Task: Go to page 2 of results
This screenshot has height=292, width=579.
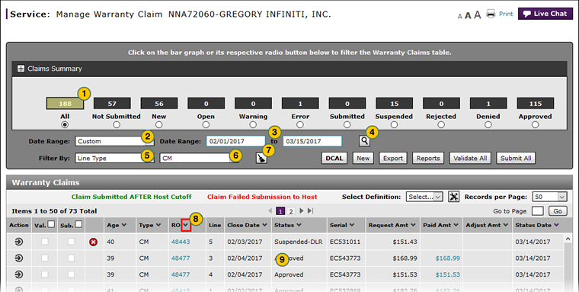Action: tap(291, 211)
